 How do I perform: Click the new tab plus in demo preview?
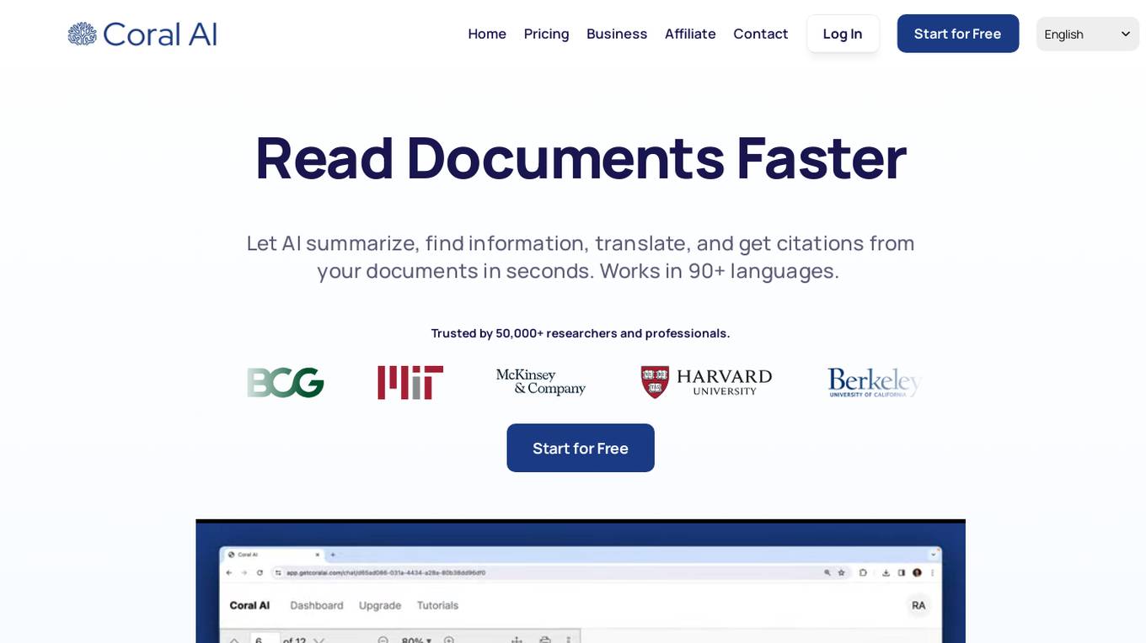click(x=333, y=555)
